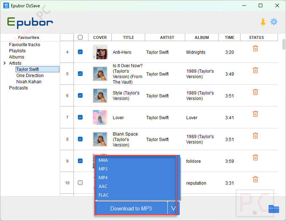Click the Is It Over Now? cover thumbnail

tap(100, 73)
